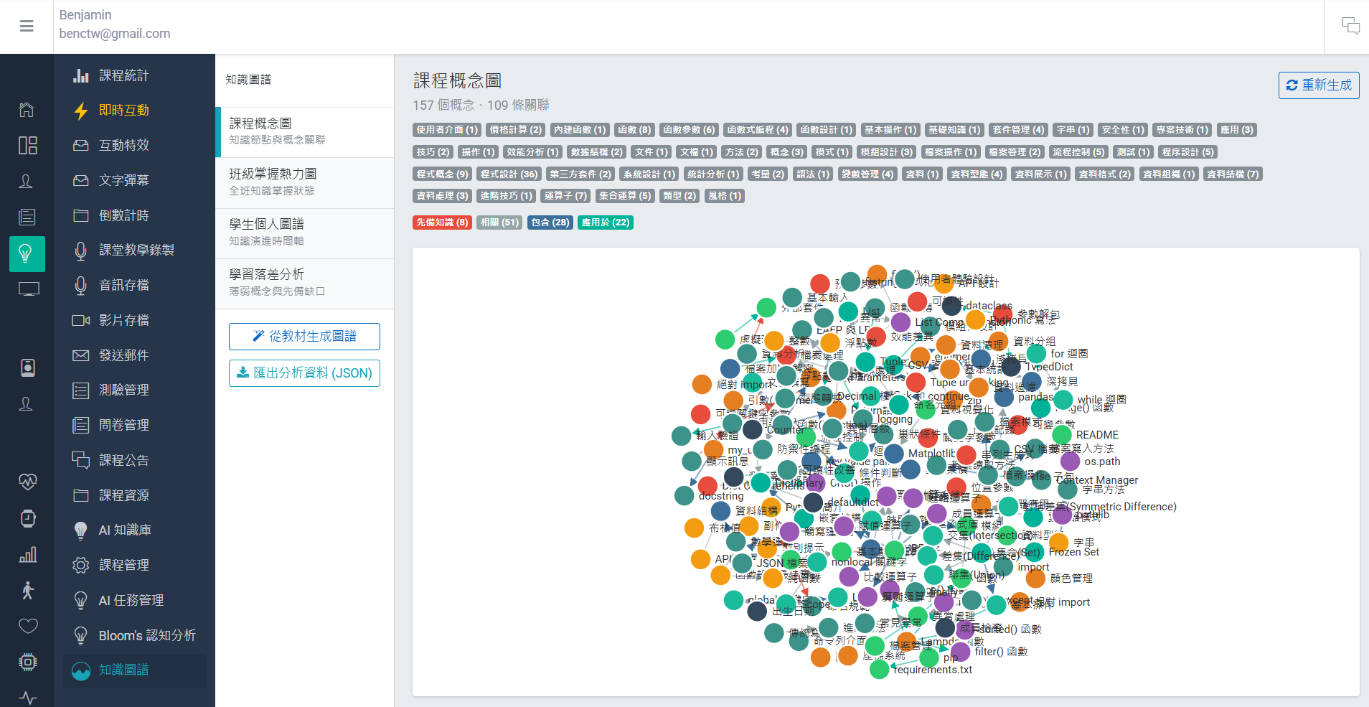Select the highlighted lightbulb icon in rail

(x=27, y=253)
